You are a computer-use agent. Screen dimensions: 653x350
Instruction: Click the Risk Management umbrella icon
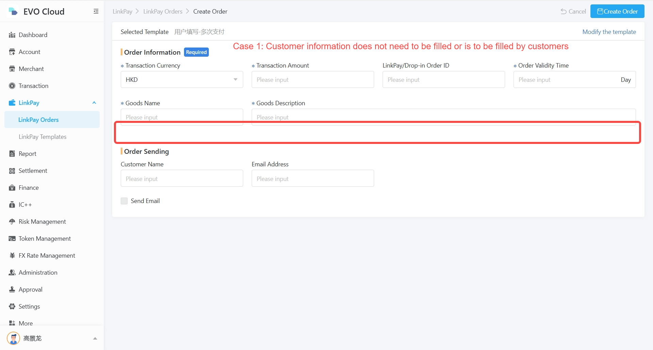(x=12, y=222)
